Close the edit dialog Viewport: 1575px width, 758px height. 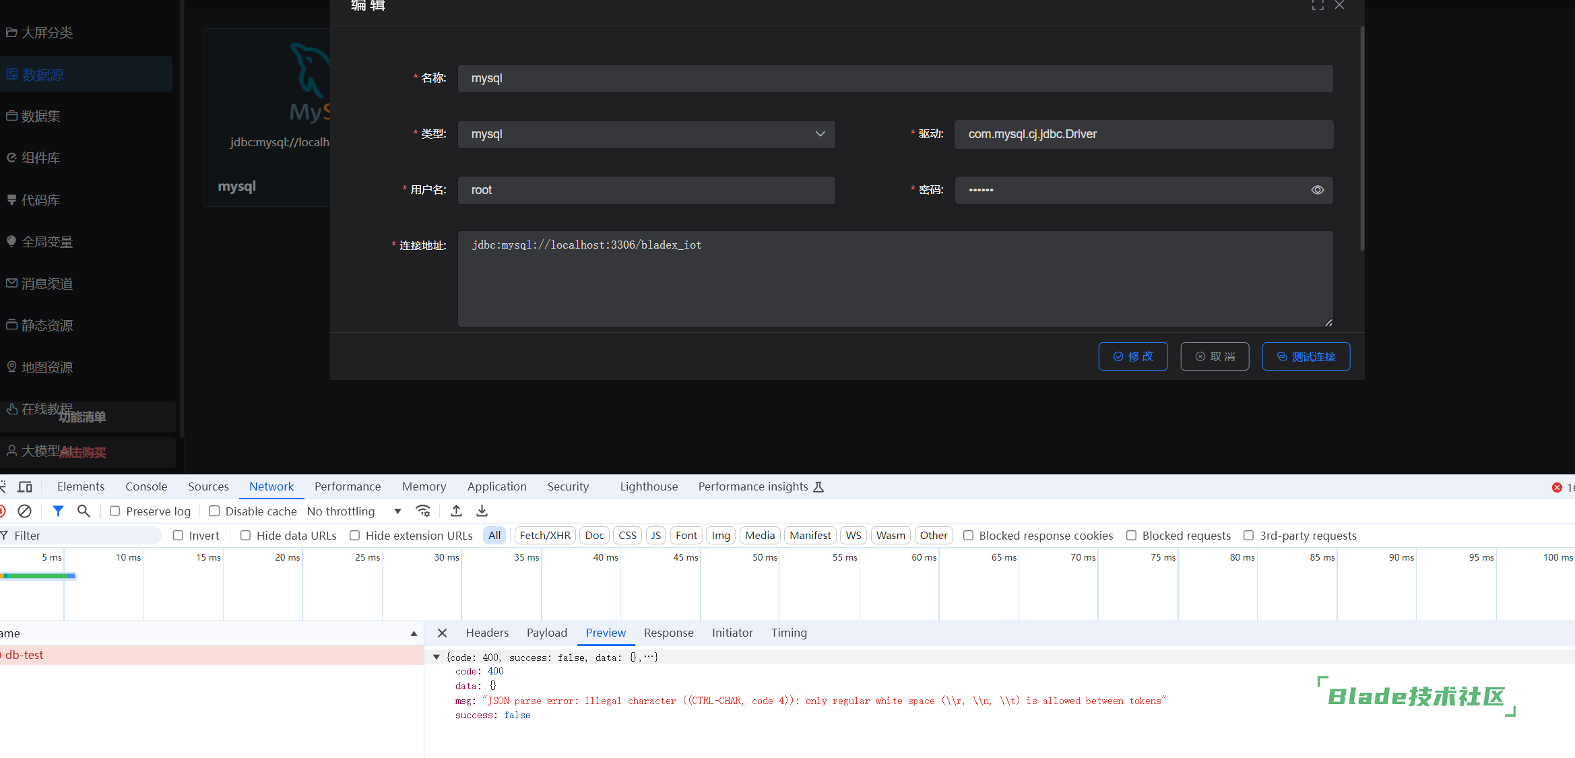[1340, 5]
